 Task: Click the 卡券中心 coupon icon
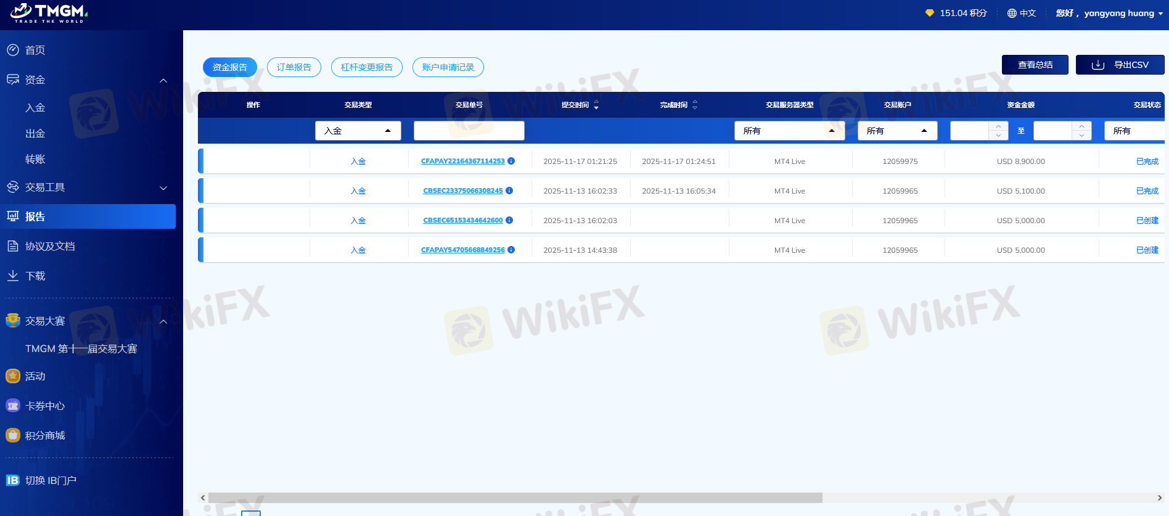(12, 406)
